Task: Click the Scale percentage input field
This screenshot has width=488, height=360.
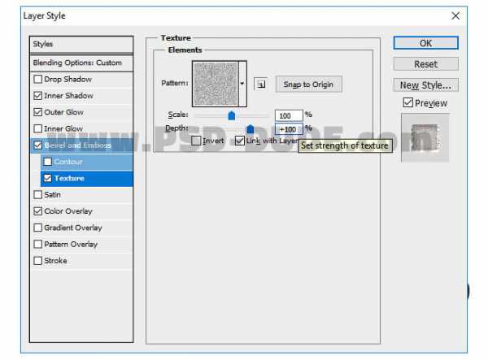Action: pyautogui.click(x=288, y=115)
